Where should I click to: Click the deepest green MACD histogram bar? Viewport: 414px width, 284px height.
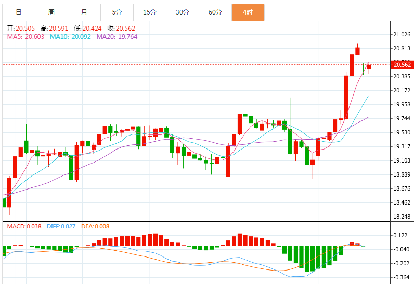(307, 259)
